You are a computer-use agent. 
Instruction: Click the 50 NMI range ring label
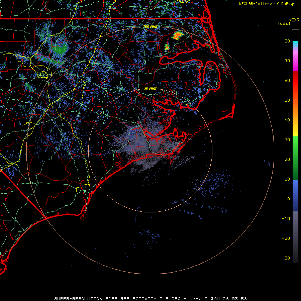[x=150, y=88]
